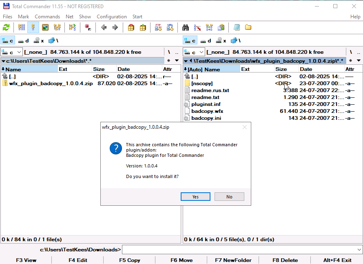Sort the right panel by Date column
The width and height of the screenshot is (363, 264).
(321, 69)
